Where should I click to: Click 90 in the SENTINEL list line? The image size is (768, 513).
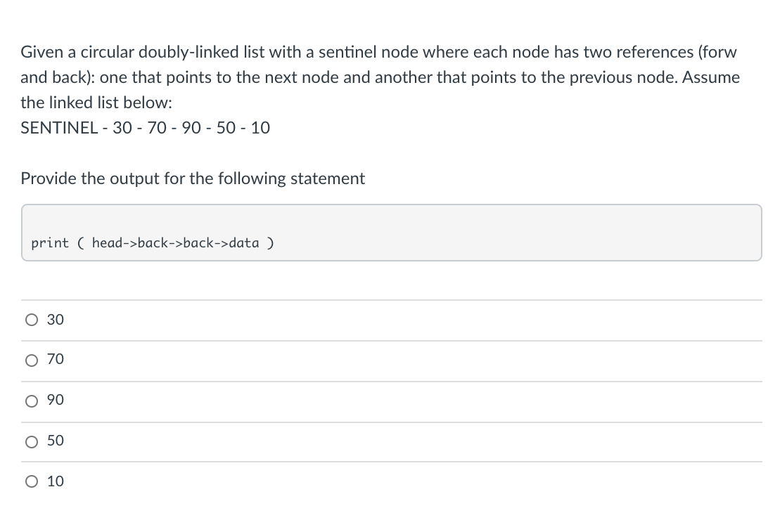pos(191,128)
